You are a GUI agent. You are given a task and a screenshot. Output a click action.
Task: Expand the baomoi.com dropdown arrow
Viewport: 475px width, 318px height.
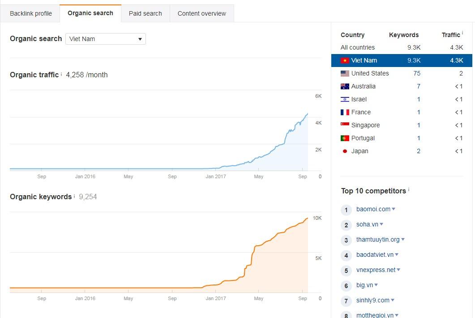coord(394,209)
